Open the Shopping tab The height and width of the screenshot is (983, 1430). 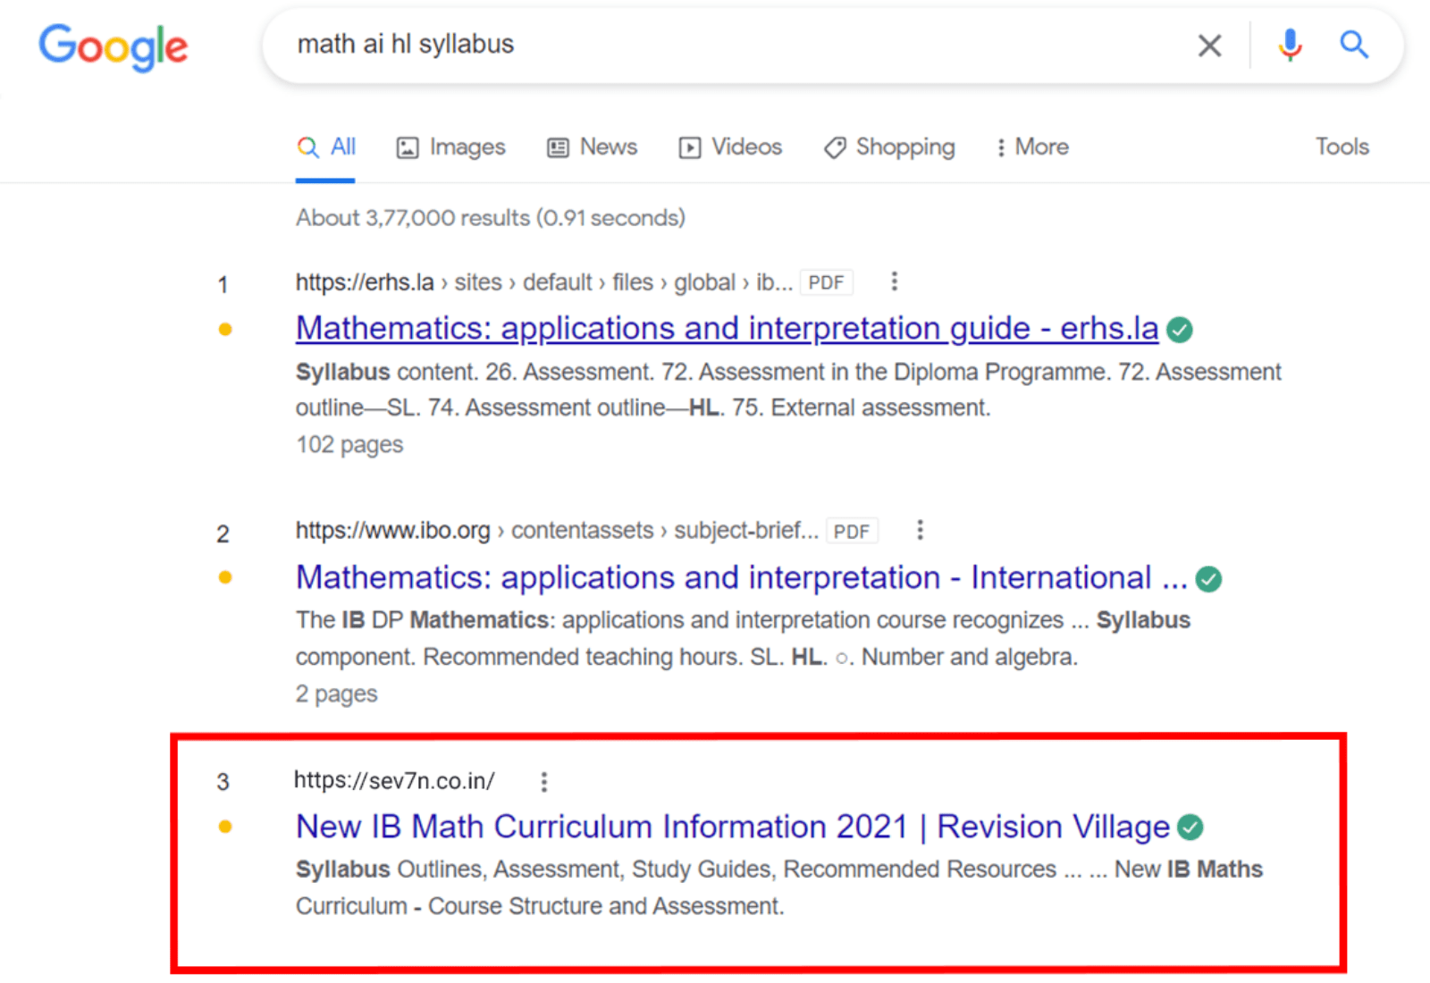click(x=890, y=147)
